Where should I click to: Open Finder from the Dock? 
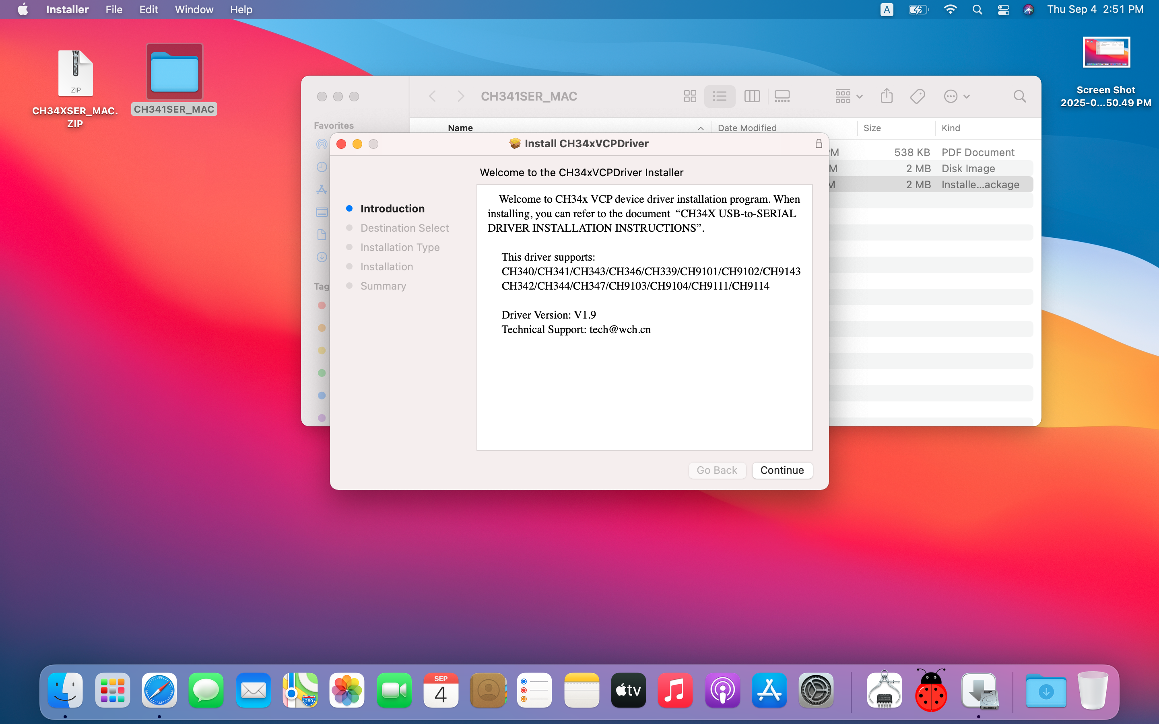(65, 690)
